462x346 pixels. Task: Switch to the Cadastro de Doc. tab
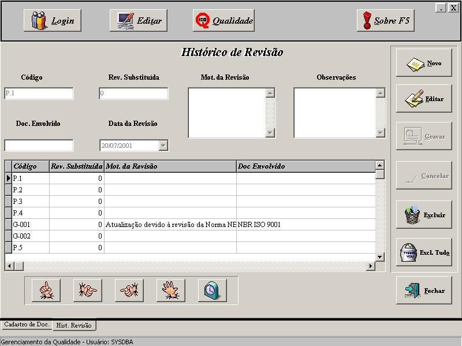pyautogui.click(x=26, y=325)
